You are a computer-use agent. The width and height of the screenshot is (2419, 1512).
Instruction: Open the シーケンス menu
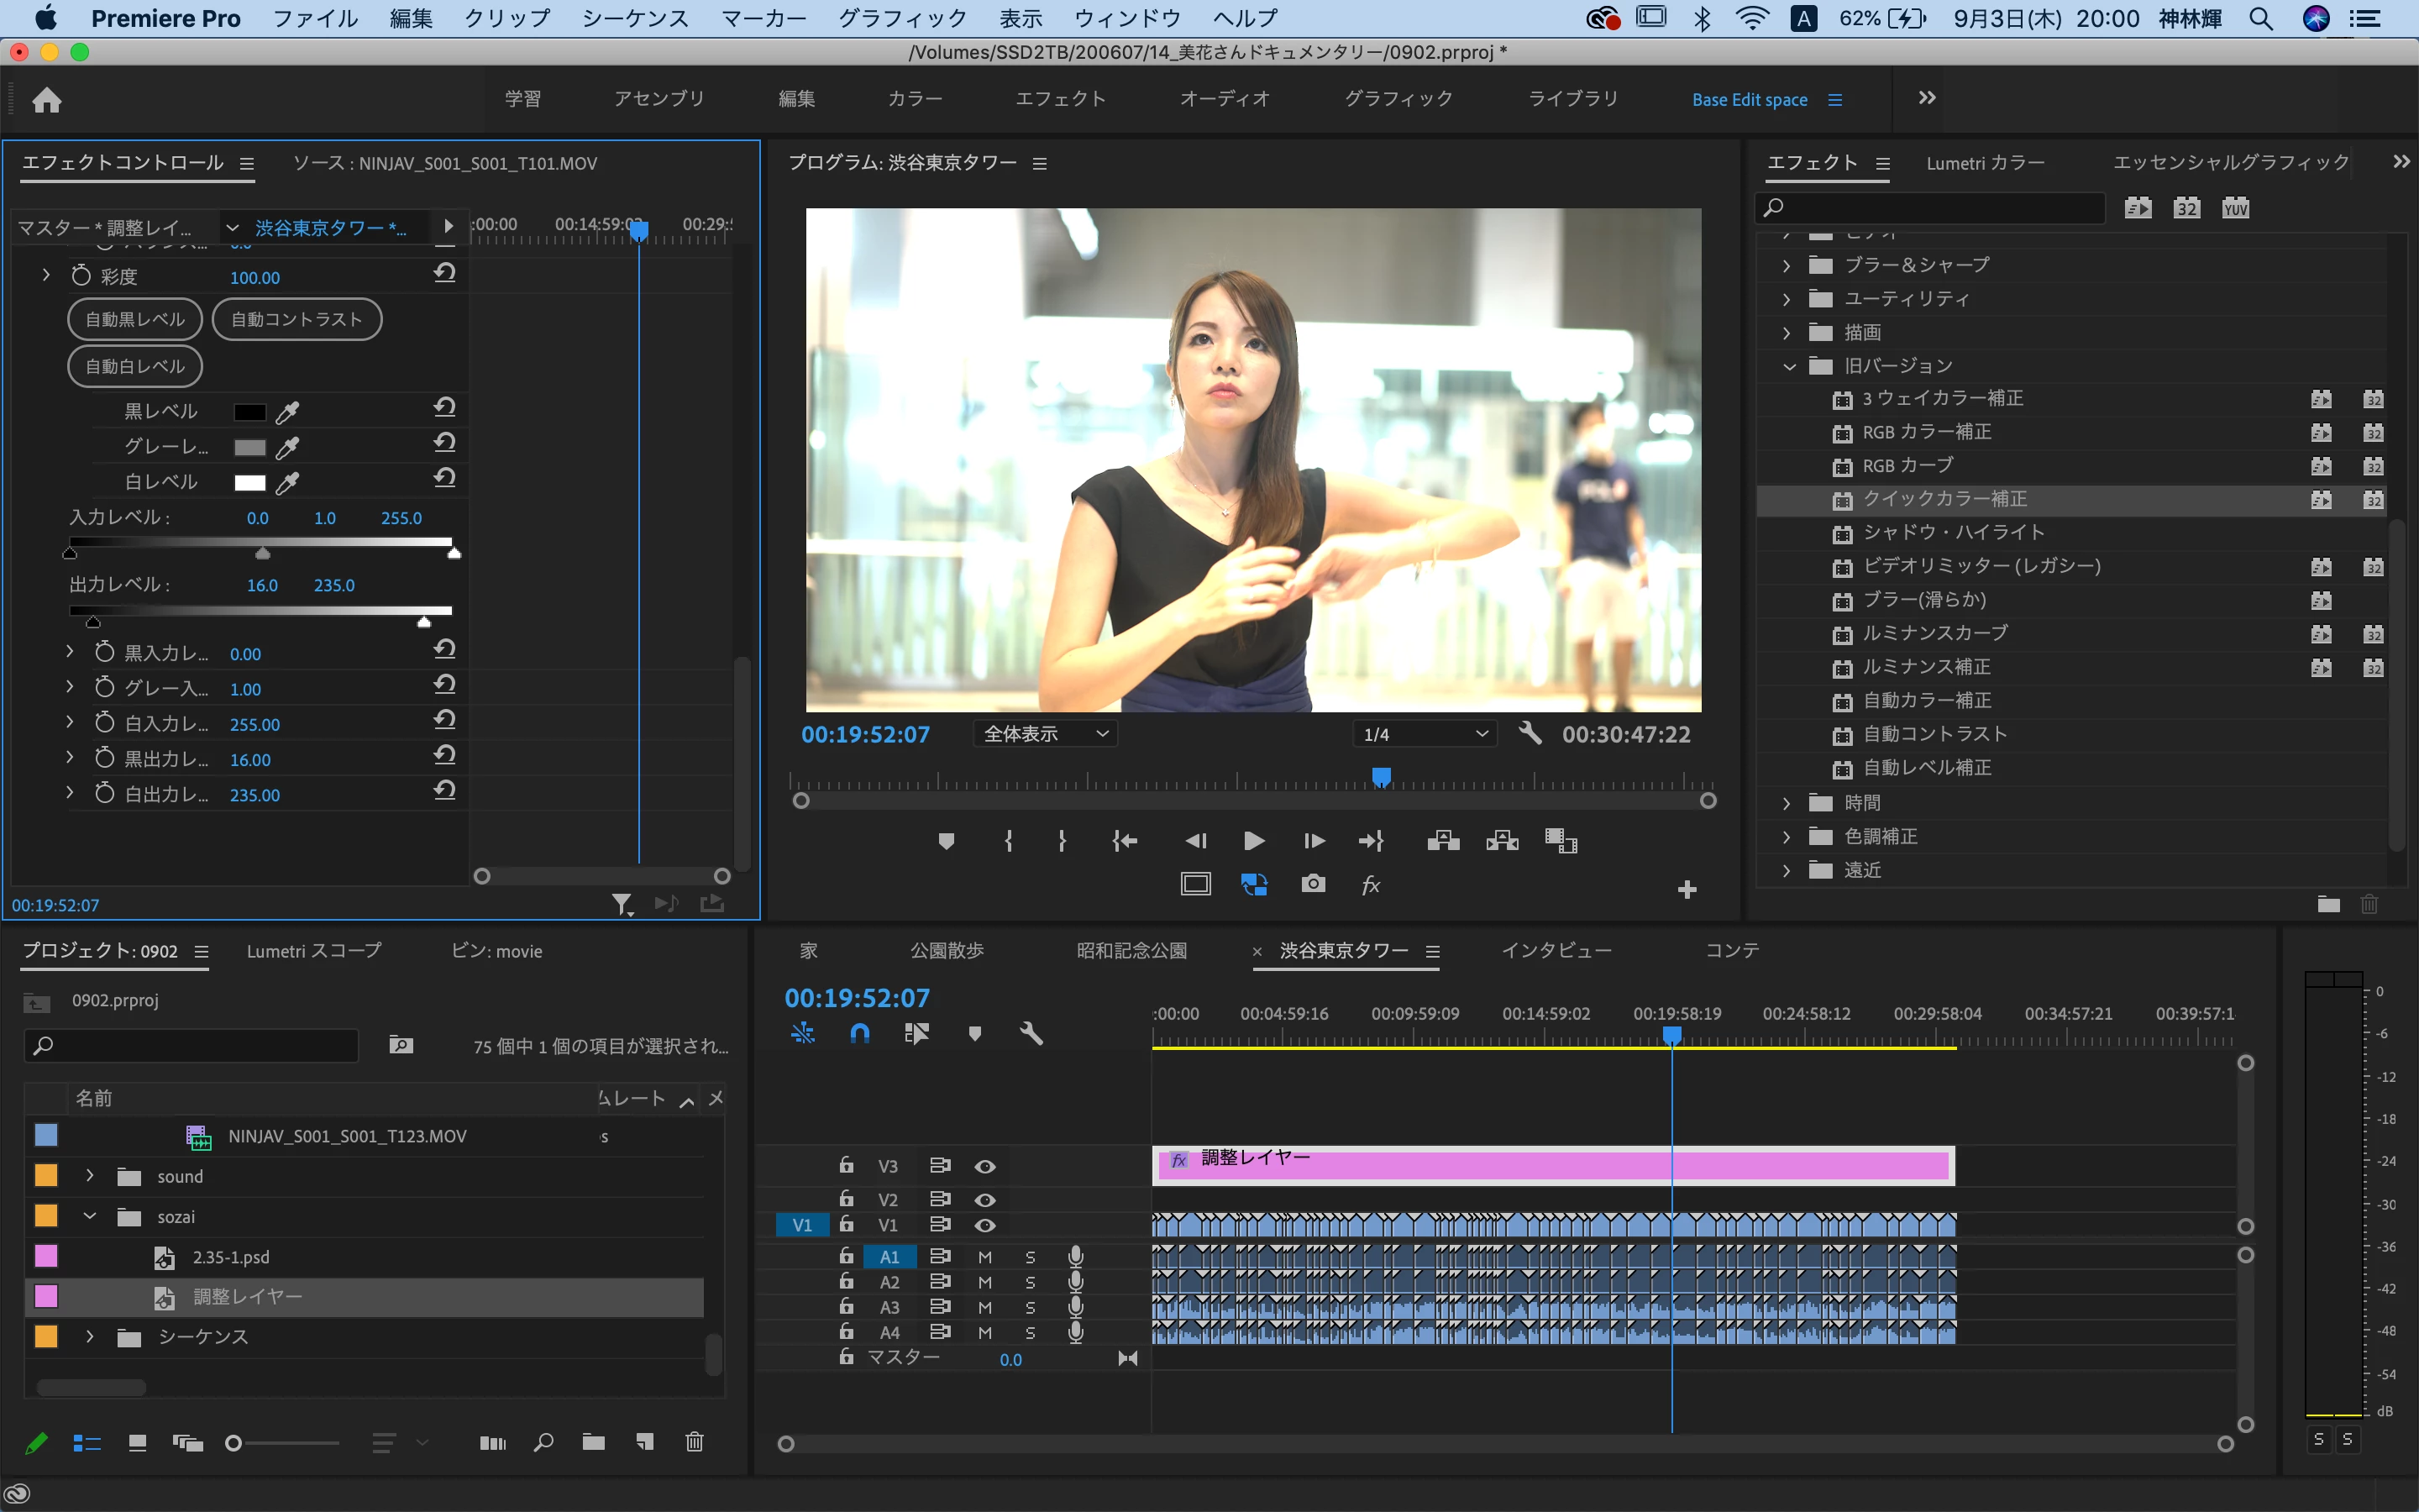click(x=635, y=18)
